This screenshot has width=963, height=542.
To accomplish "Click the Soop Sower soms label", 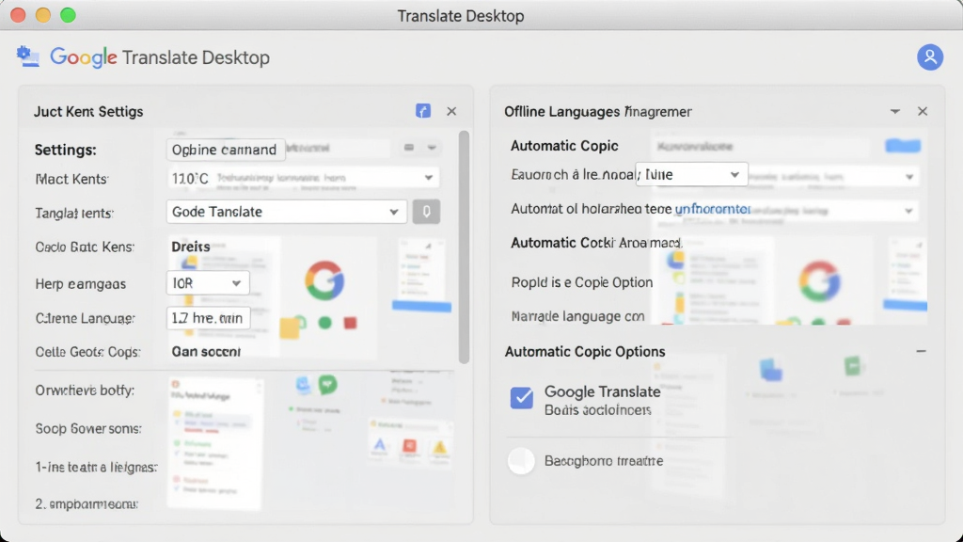I will 88,429.
